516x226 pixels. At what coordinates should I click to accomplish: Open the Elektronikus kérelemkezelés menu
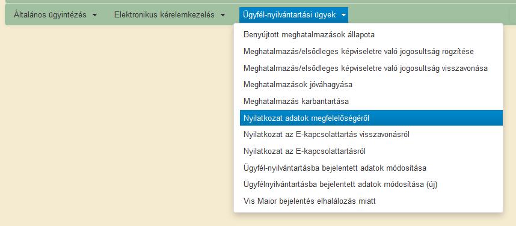click(x=170, y=15)
